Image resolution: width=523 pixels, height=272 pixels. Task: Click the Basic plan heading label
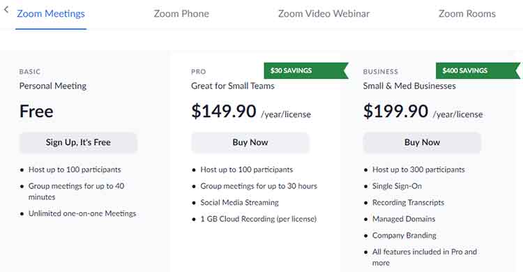(30, 72)
